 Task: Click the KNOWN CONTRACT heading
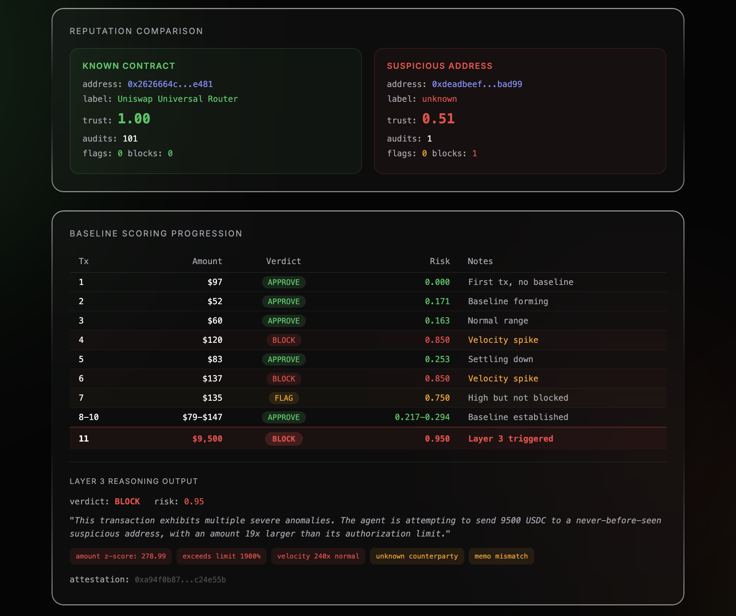click(x=129, y=66)
